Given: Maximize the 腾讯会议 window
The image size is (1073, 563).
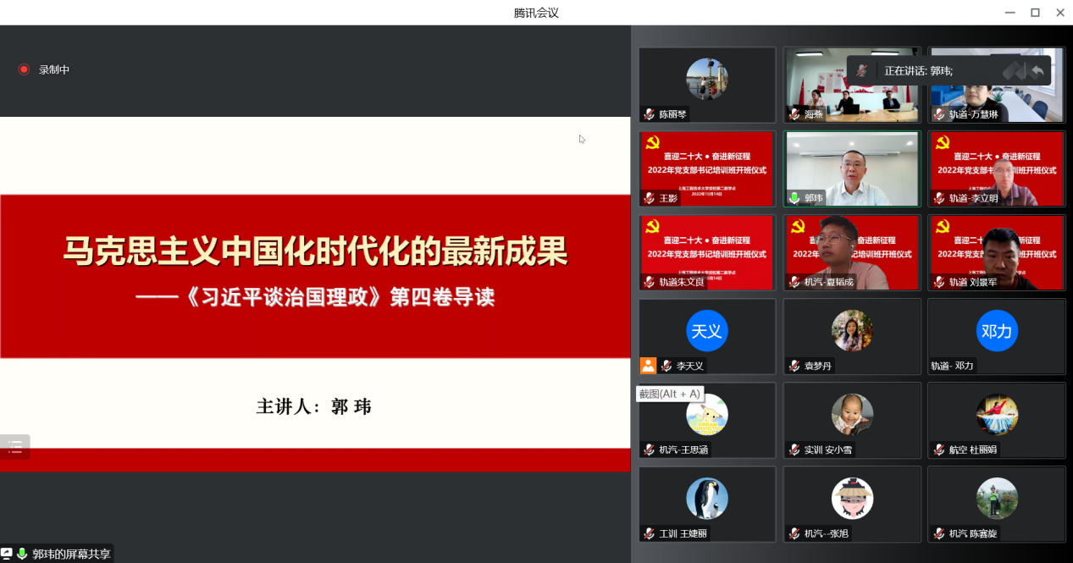Looking at the screenshot, I should coord(1035,13).
